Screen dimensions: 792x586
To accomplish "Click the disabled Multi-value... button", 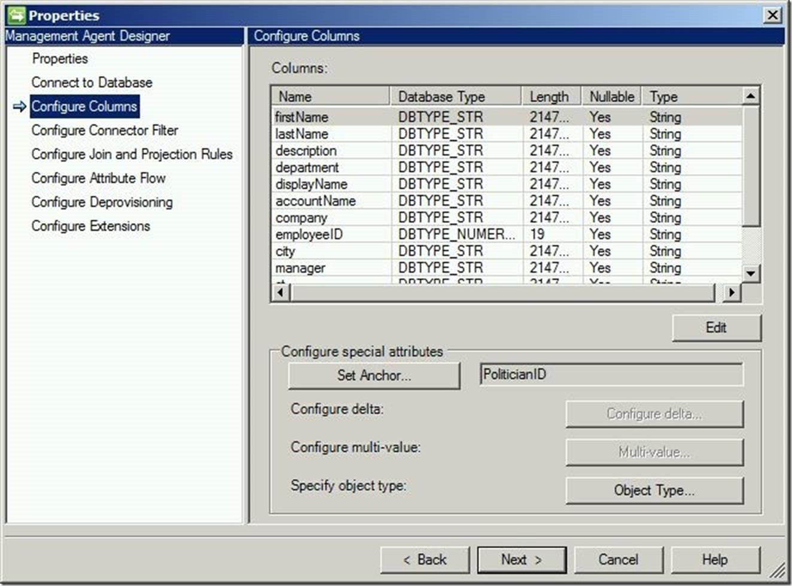I will 654,452.
